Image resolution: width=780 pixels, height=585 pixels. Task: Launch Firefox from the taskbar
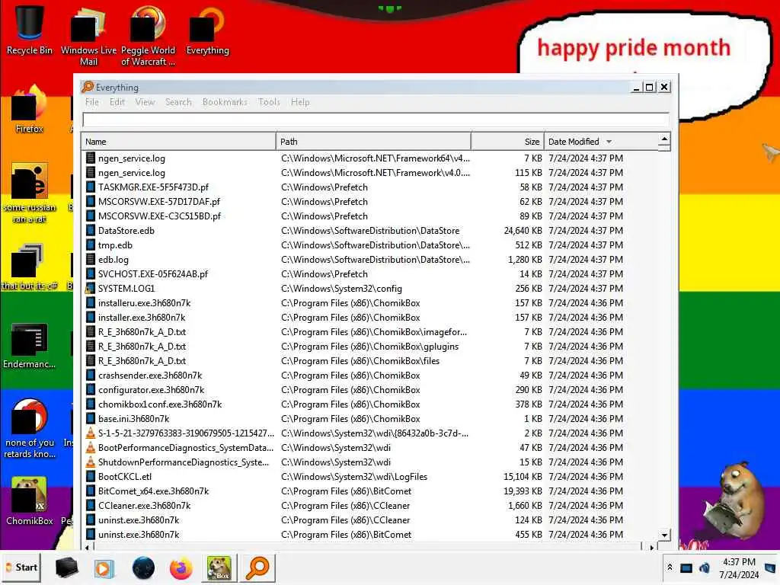tap(181, 568)
